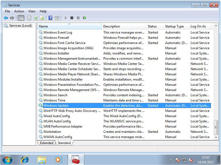
Task: Click the gear icon beside Workstation
Action: (x=41, y=132)
